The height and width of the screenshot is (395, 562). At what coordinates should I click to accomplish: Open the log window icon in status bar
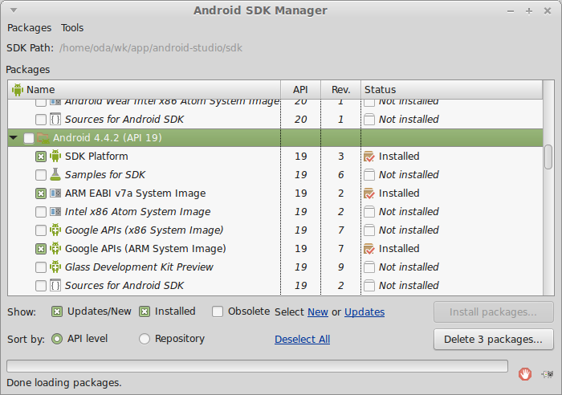click(548, 373)
